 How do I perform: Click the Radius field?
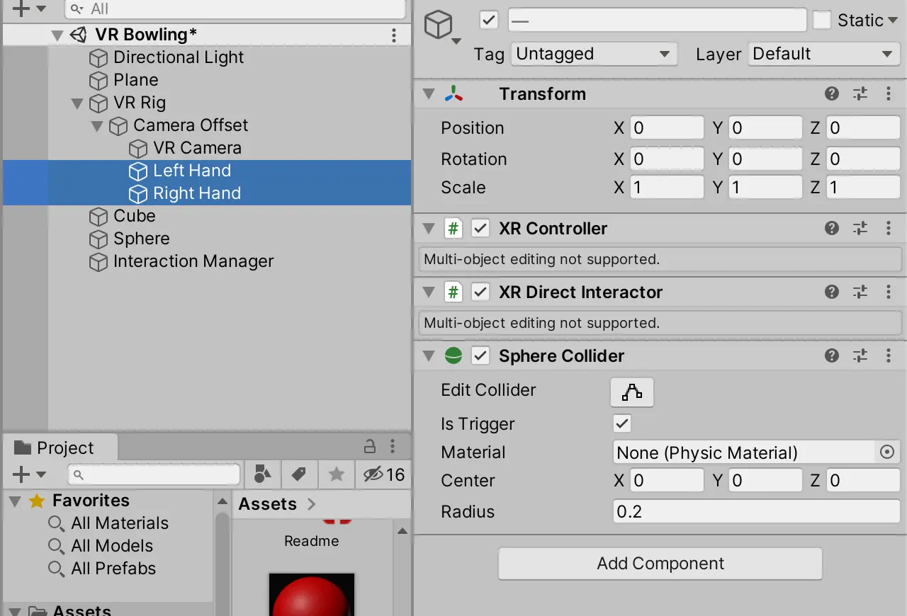pyautogui.click(x=756, y=512)
